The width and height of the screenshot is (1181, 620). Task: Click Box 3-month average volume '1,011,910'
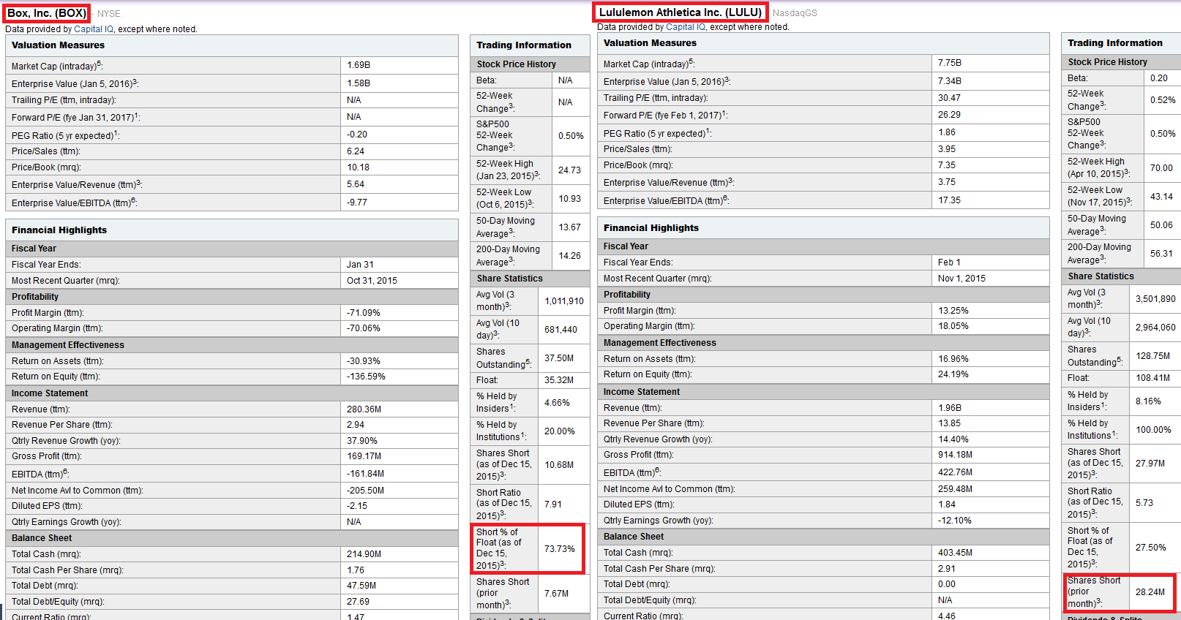[564, 301]
